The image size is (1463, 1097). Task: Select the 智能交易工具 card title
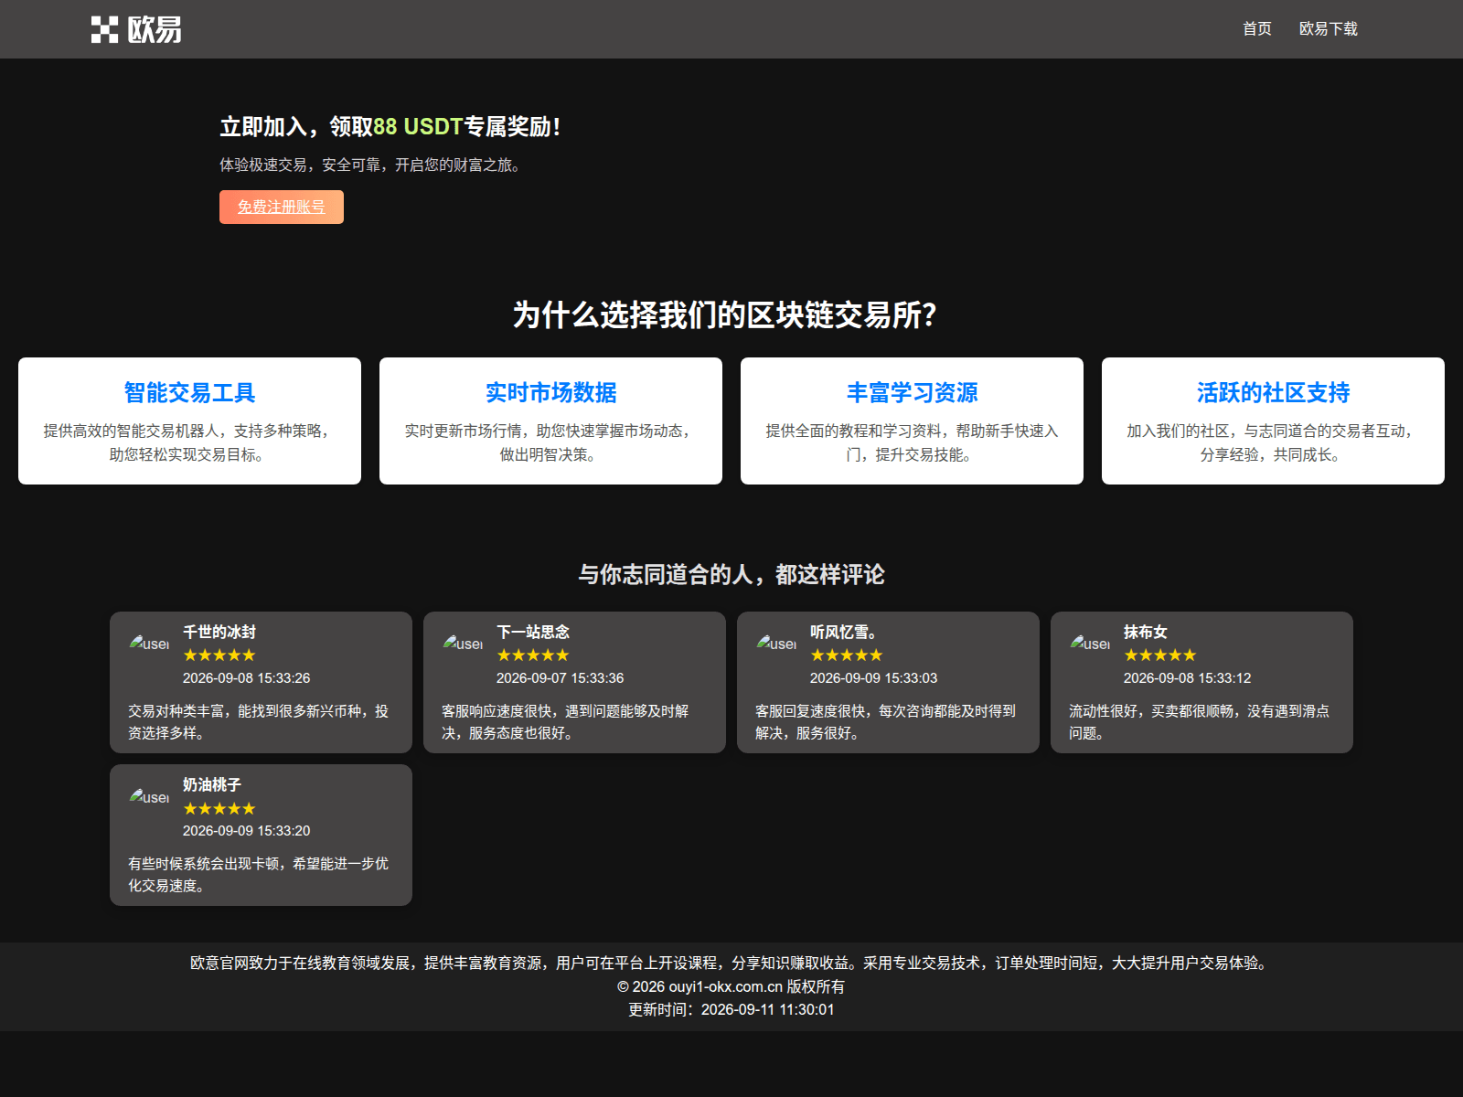(189, 392)
